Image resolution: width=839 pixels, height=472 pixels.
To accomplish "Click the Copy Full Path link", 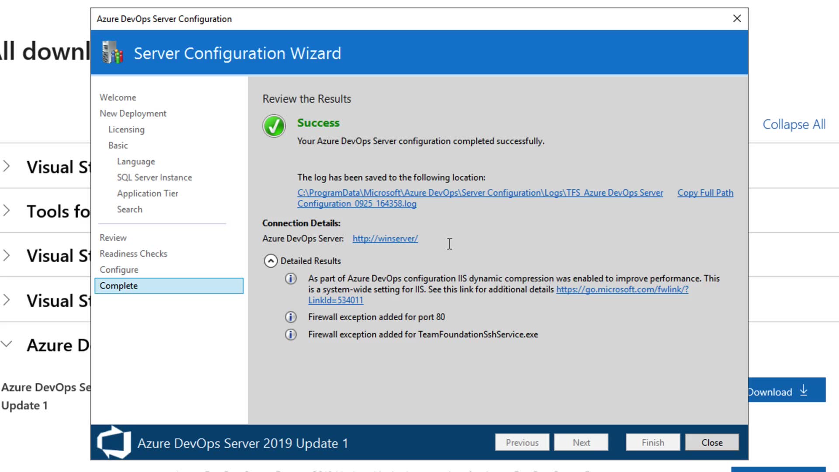I will coord(705,193).
